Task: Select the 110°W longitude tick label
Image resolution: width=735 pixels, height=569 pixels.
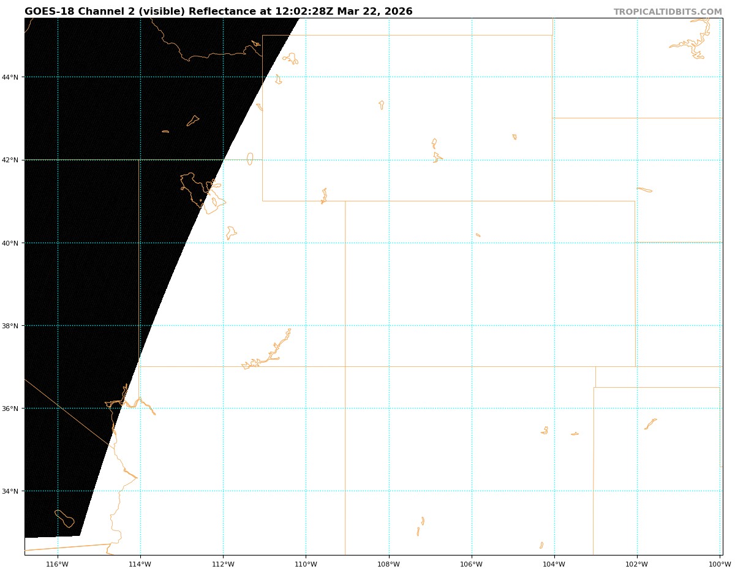Action: click(306, 563)
